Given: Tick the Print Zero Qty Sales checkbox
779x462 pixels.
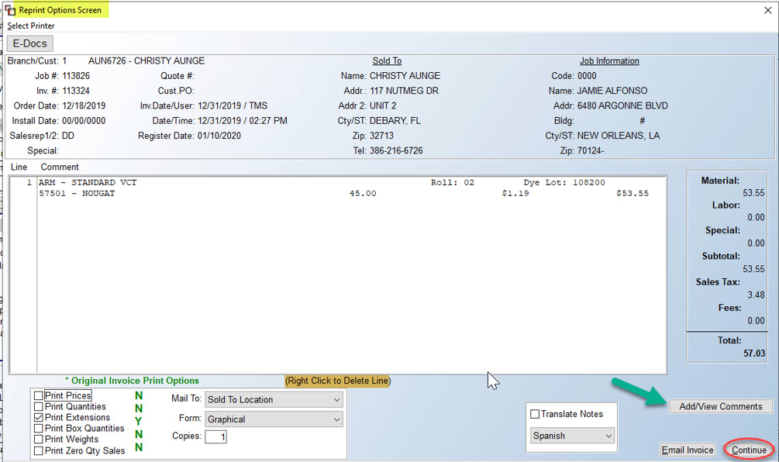Looking at the screenshot, I should coord(39,451).
